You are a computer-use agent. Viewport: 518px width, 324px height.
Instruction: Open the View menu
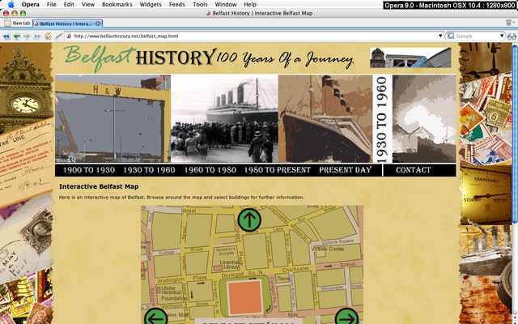tap(88, 4)
